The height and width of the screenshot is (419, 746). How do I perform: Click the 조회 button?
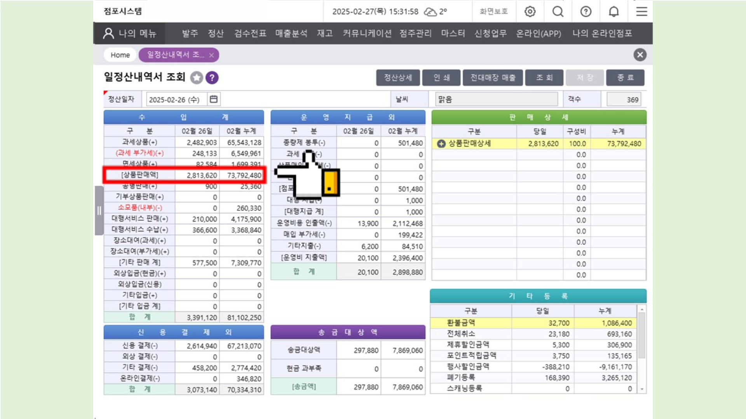point(544,78)
